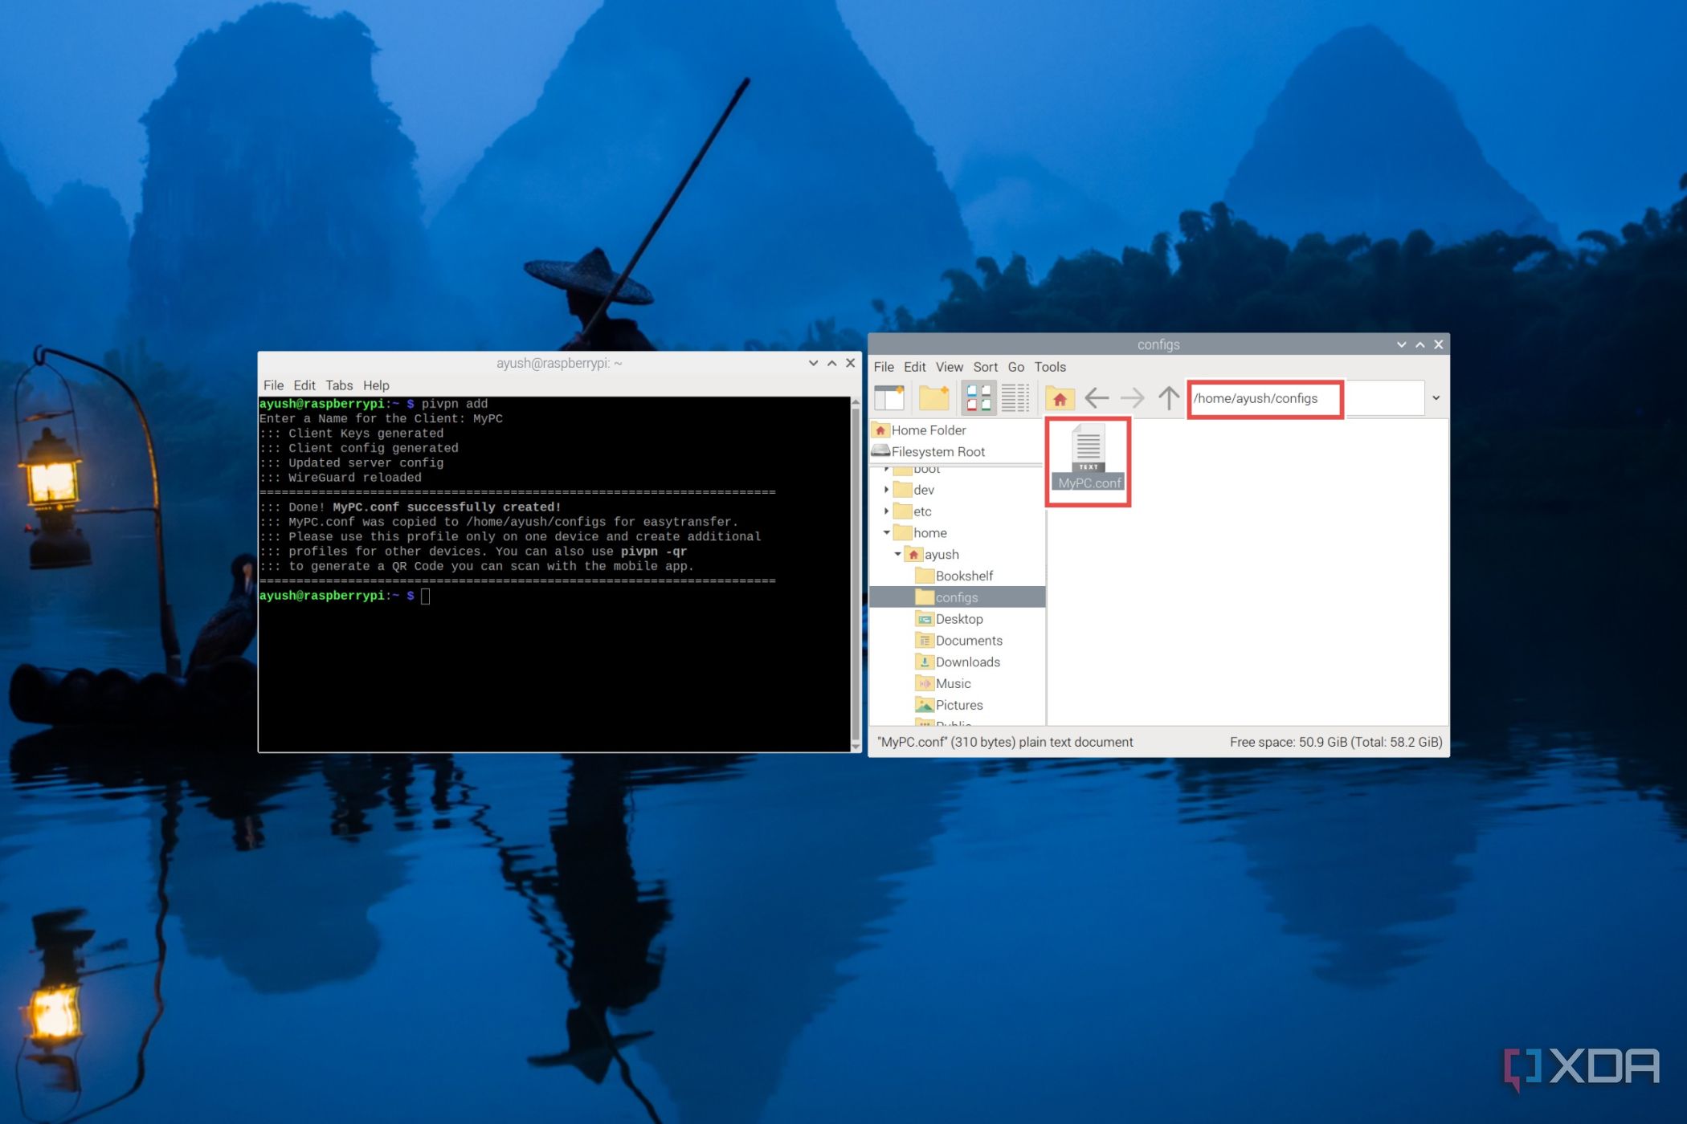Click the /home/ayush/configs path field
This screenshot has height=1124, width=1687.
[x=1305, y=398]
